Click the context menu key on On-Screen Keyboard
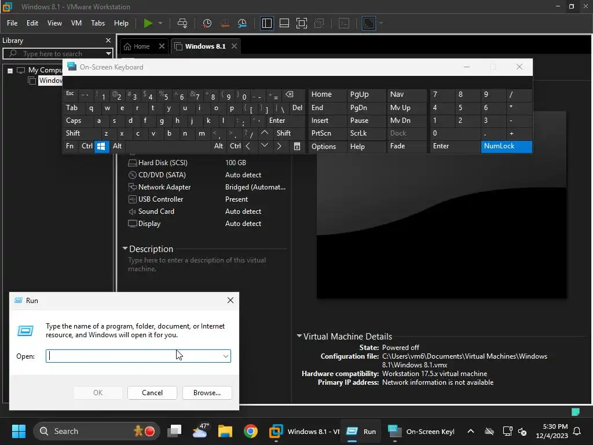The width and height of the screenshot is (593, 445). tap(297, 146)
